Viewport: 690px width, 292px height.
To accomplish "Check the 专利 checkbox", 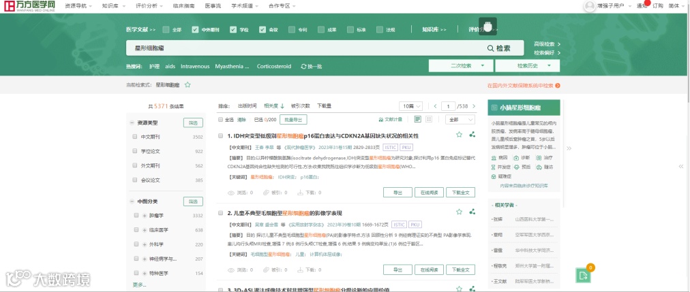I will coord(292,30).
